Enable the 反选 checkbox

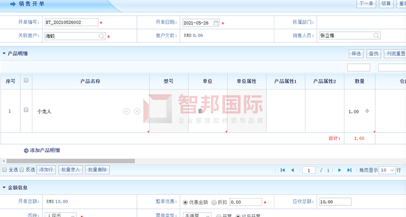point(22,170)
